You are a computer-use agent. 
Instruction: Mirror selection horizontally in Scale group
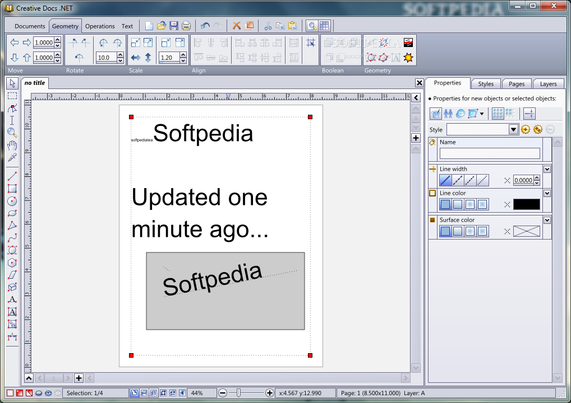136,58
